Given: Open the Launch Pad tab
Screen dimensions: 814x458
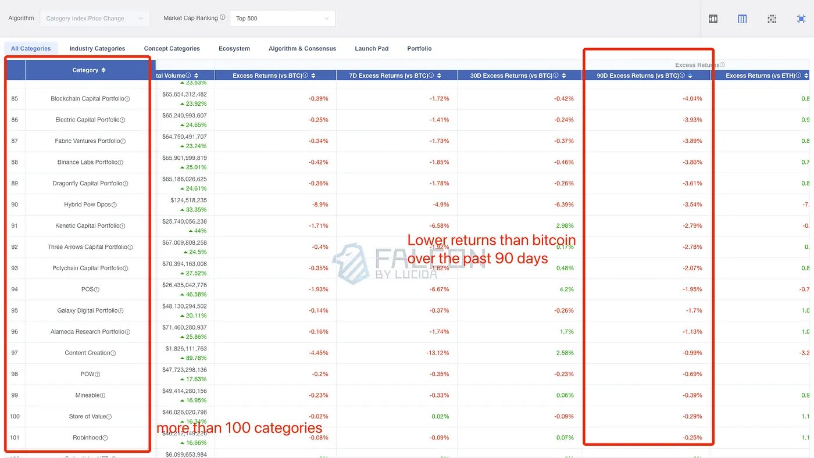Looking at the screenshot, I should pos(372,49).
